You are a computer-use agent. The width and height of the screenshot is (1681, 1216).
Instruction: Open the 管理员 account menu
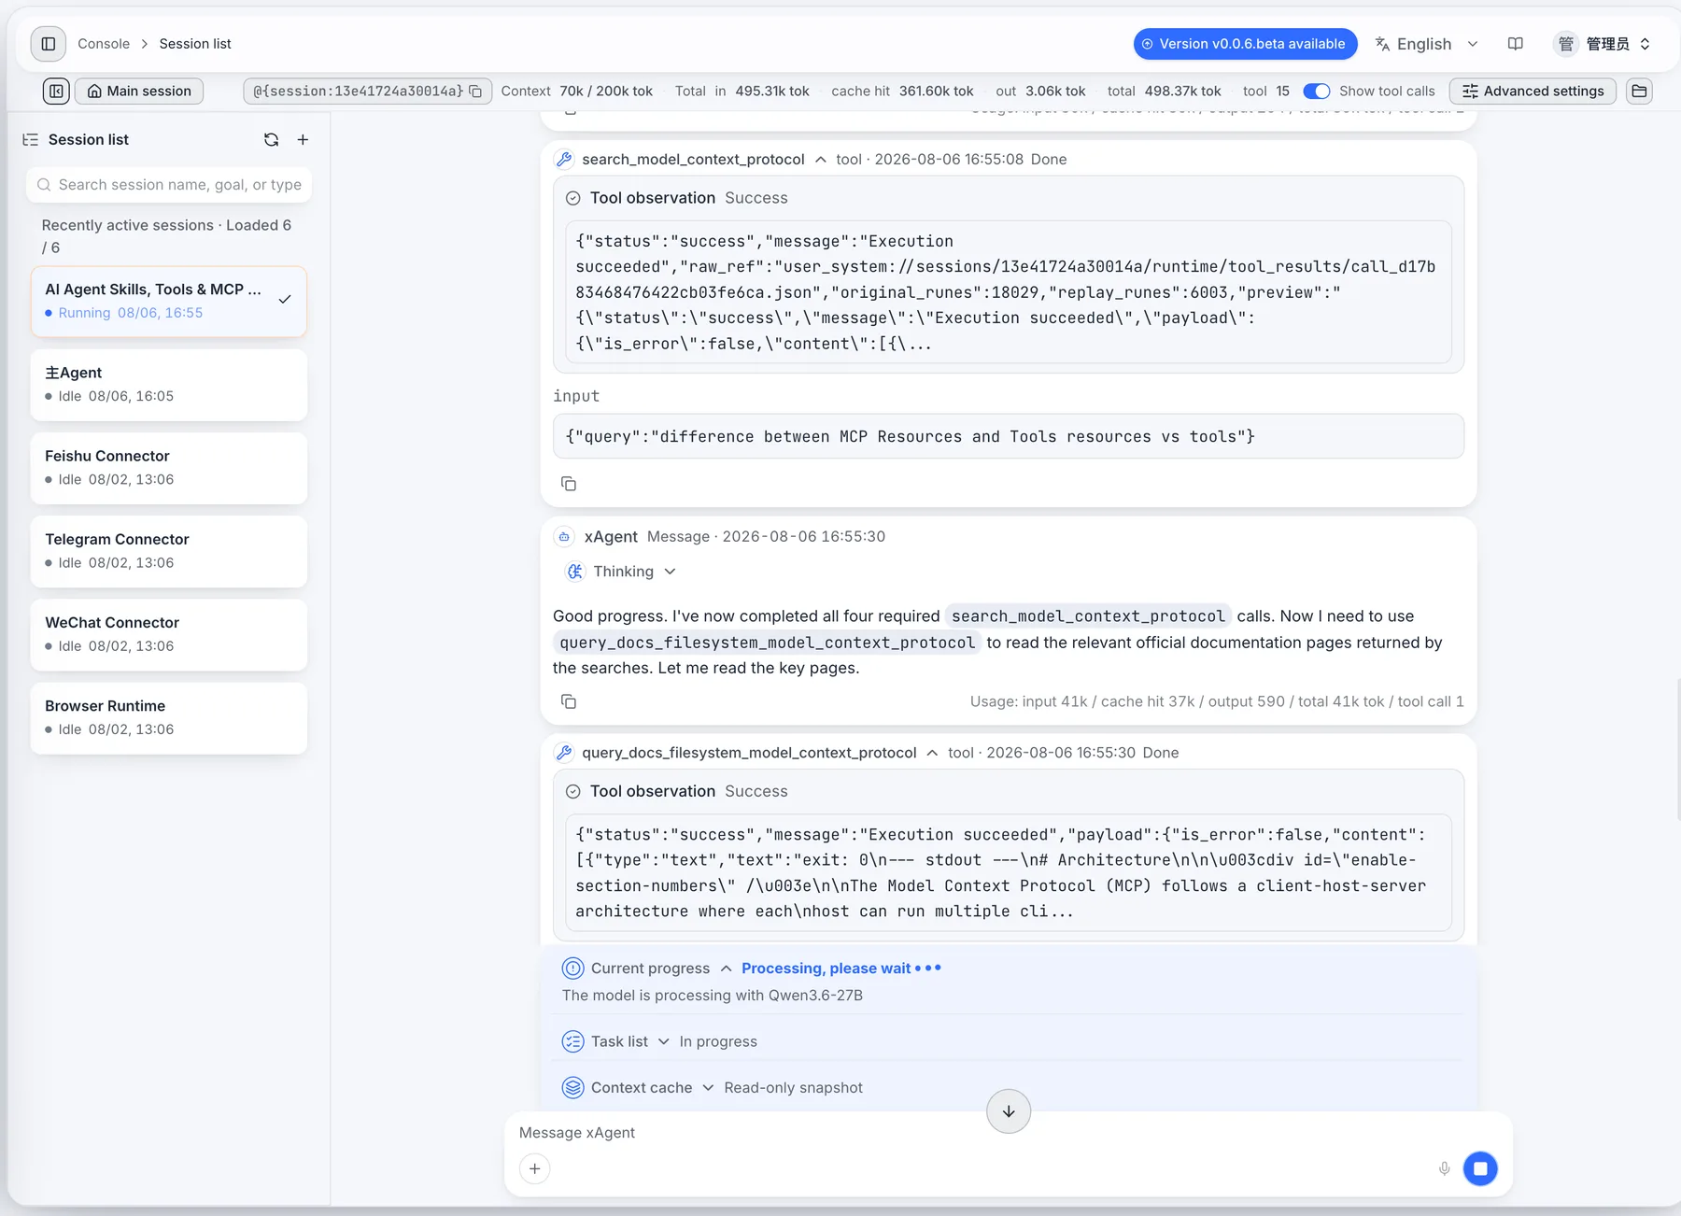point(1603,44)
